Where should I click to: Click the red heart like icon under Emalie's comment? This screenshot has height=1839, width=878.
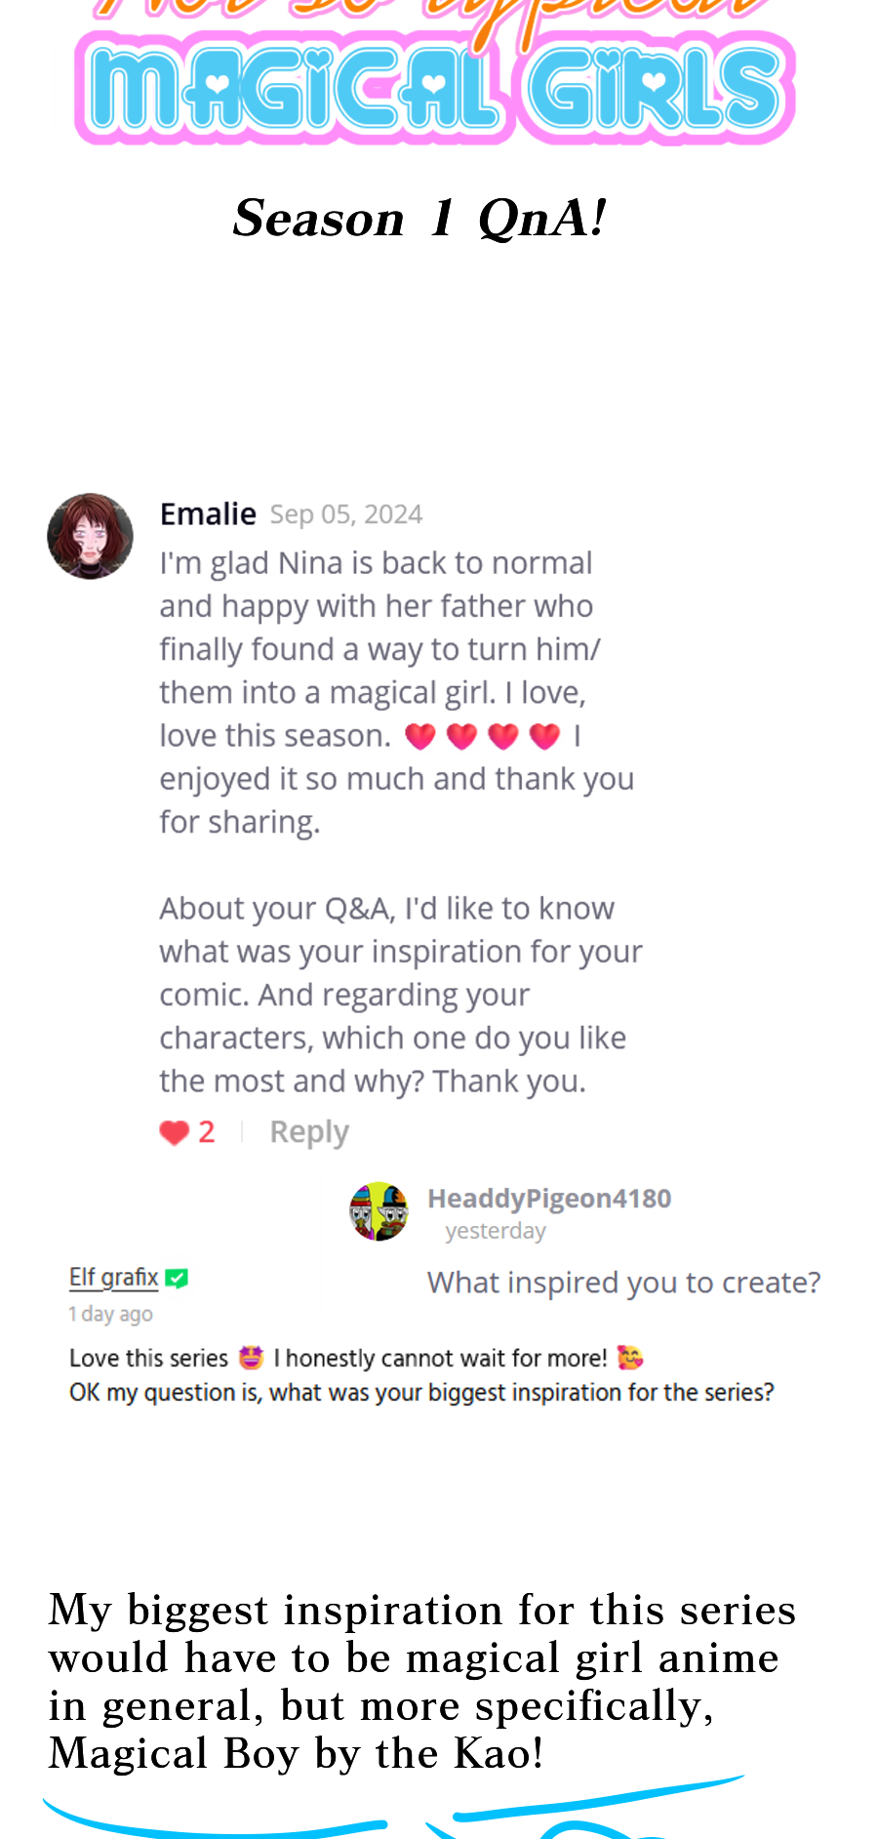[x=174, y=1132]
